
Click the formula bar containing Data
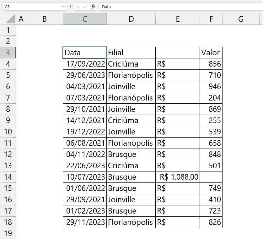[x=181, y=7]
